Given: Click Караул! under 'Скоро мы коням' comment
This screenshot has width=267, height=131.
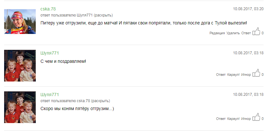Looking at the screenshot, I should click(233, 119).
